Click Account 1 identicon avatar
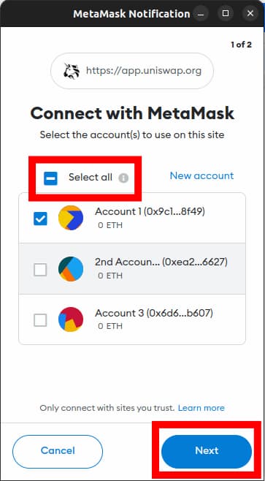 pyautogui.click(x=71, y=218)
